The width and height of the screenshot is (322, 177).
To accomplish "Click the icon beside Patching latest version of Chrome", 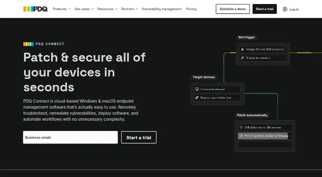I will (241, 136).
